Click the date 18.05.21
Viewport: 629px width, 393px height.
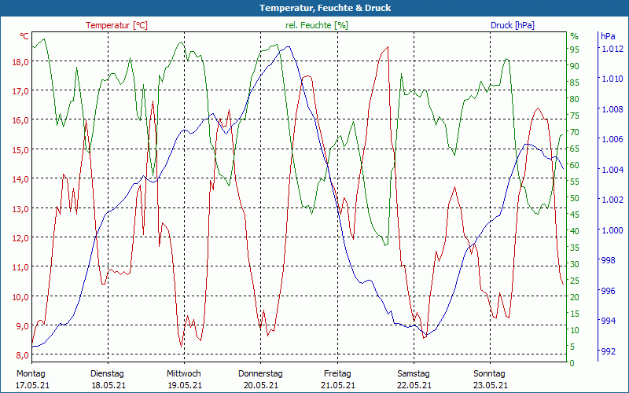(109, 385)
